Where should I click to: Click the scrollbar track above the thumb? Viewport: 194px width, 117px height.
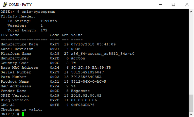point(191,54)
